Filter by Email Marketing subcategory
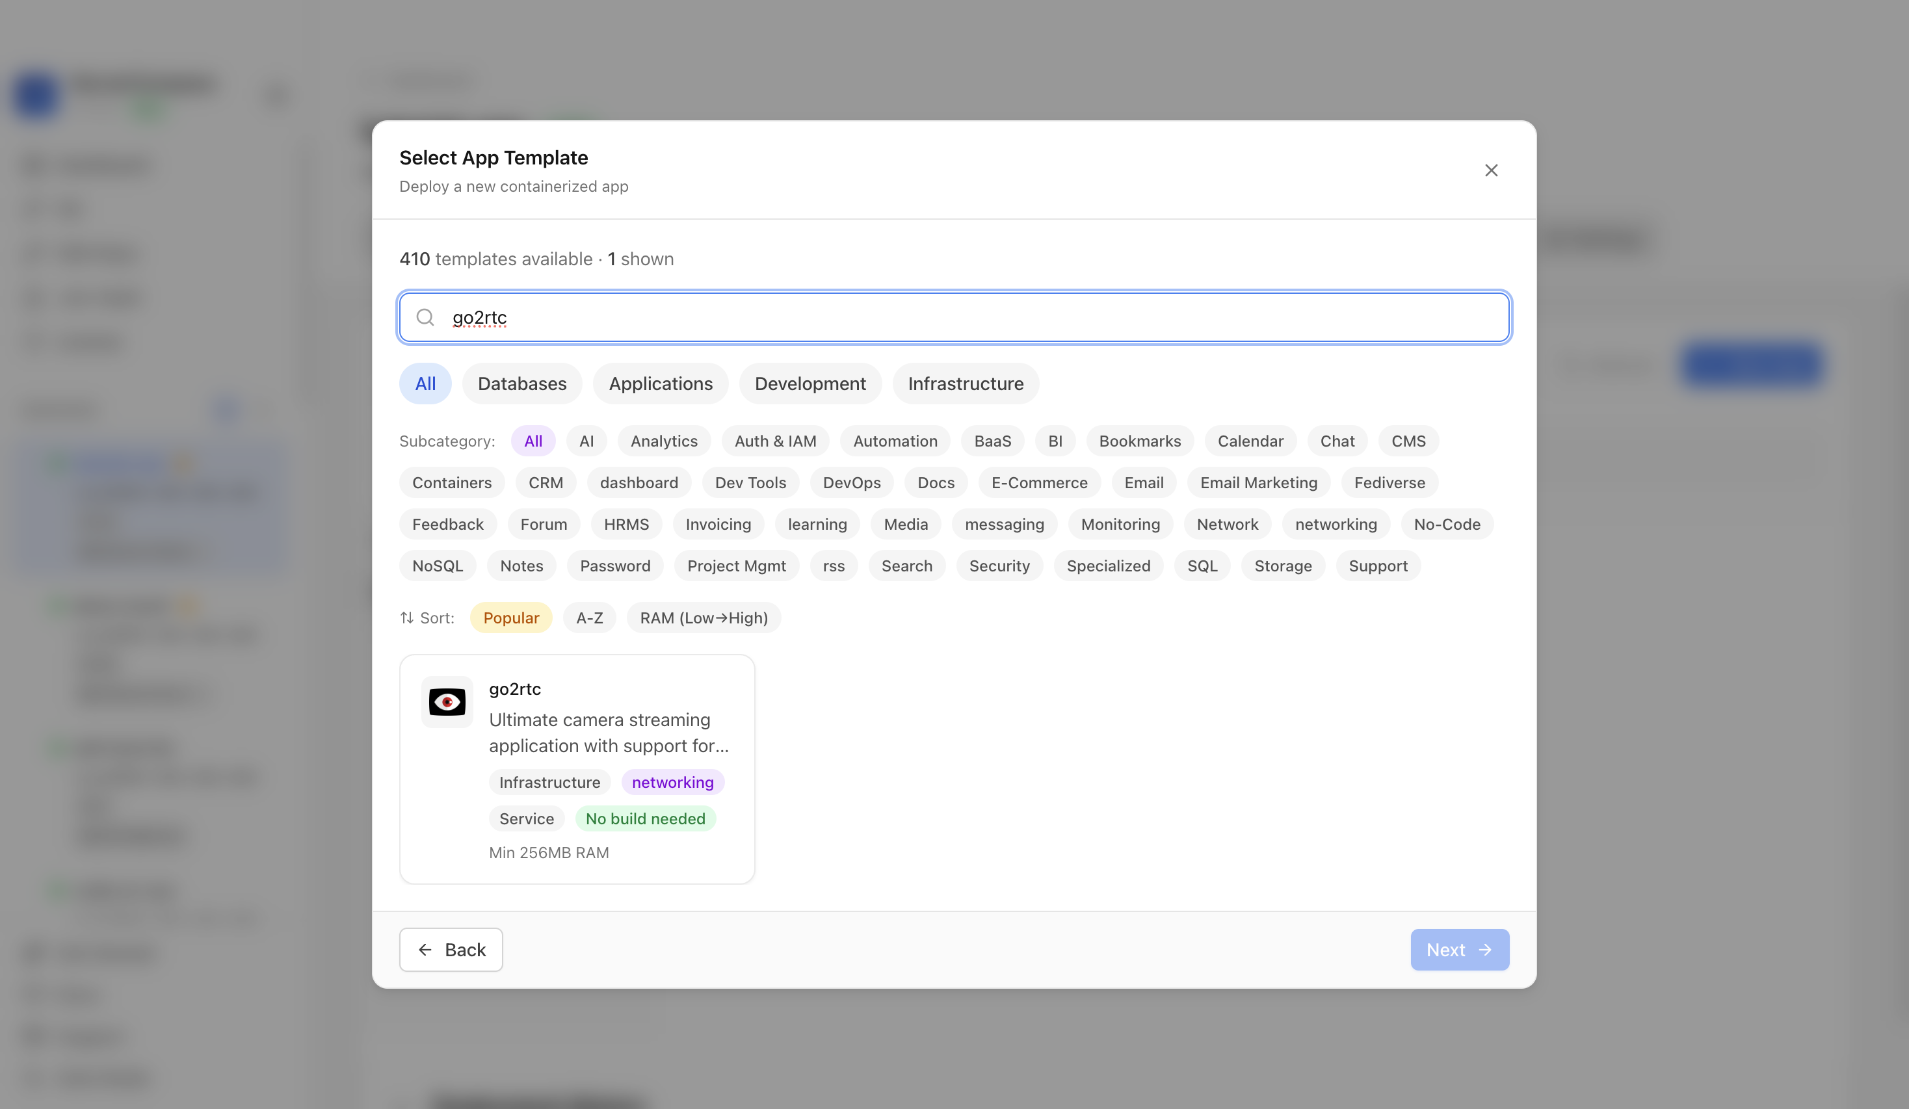This screenshot has width=1909, height=1109. click(x=1258, y=482)
